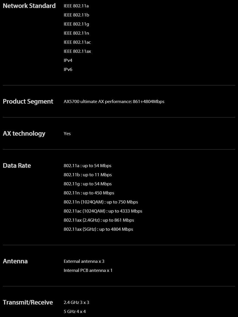This screenshot has height=317, width=238.
Task: Click the 5 GHz 4 x 4 entry
Action: point(75,312)
